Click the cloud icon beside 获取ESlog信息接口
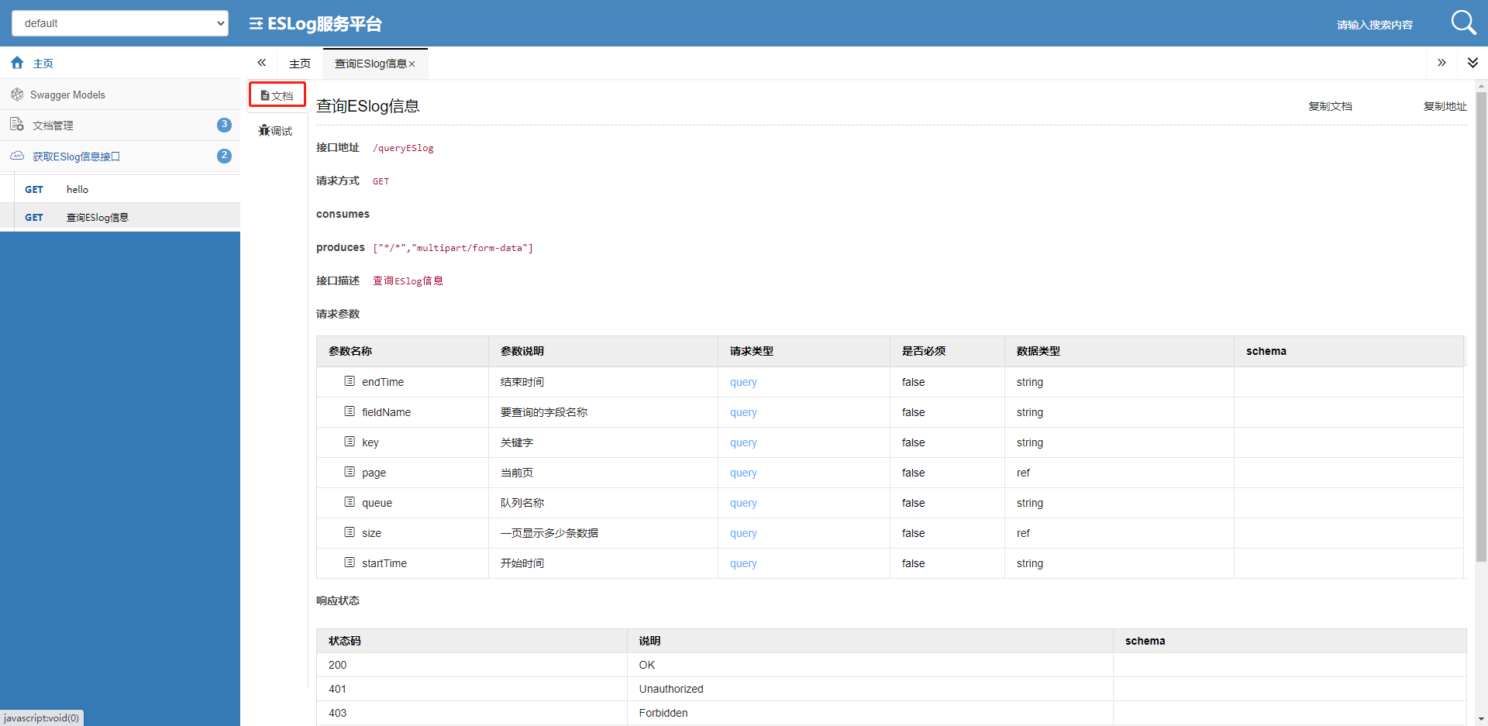 click(x=17, y=156)
